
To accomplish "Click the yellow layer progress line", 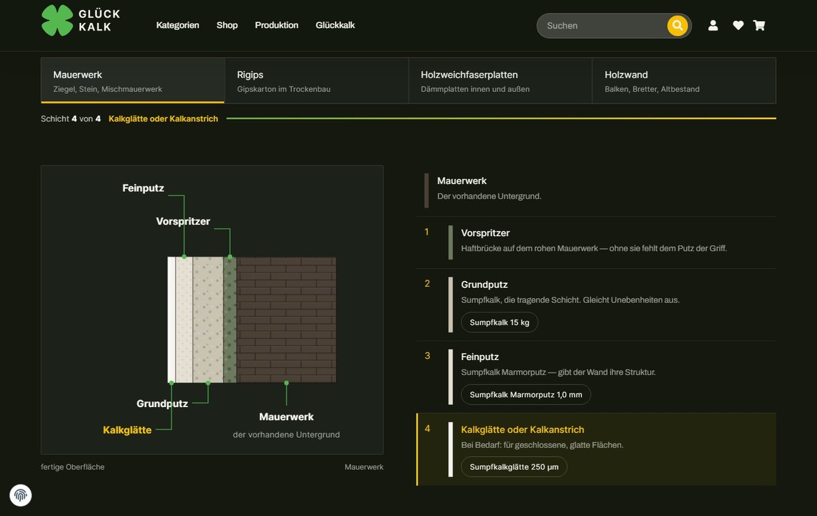I will 501,118.
